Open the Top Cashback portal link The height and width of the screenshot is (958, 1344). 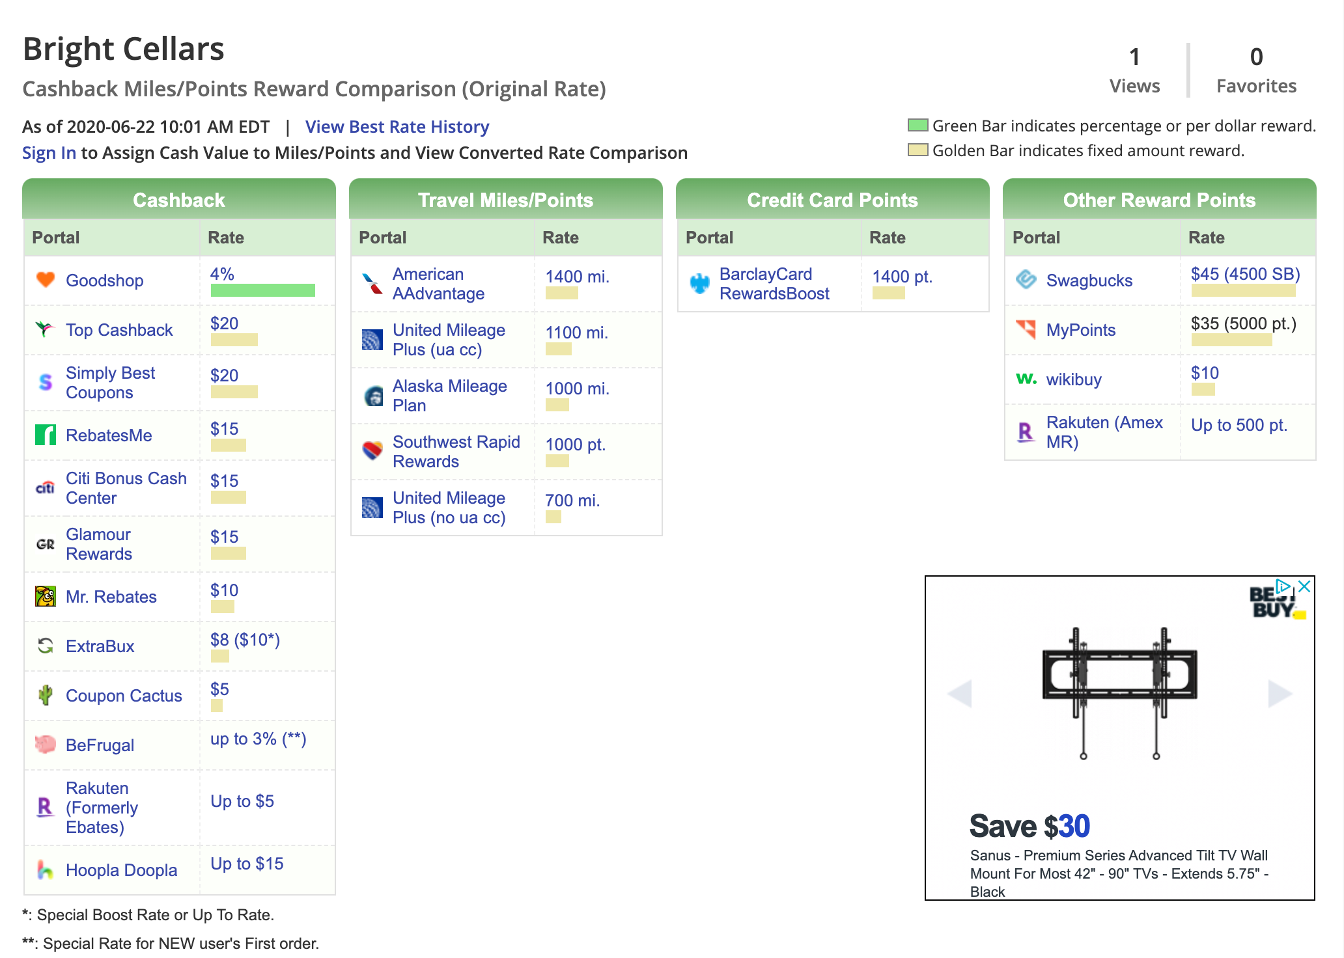(x=119, y=330)
